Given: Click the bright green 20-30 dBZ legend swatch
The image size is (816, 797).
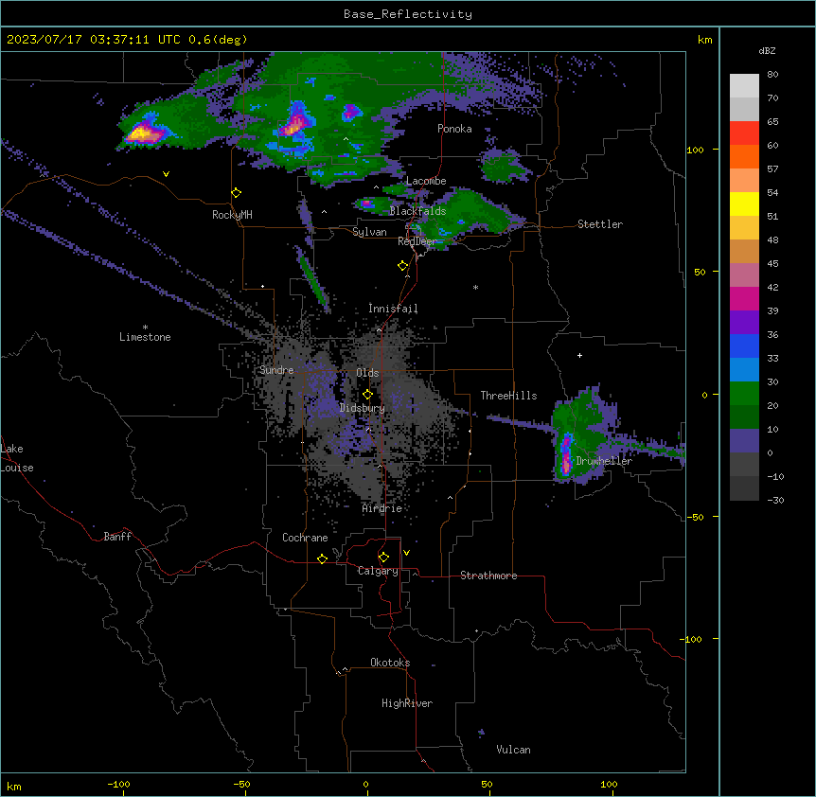Looking at the screenshot, I should (x=744, y=394).
